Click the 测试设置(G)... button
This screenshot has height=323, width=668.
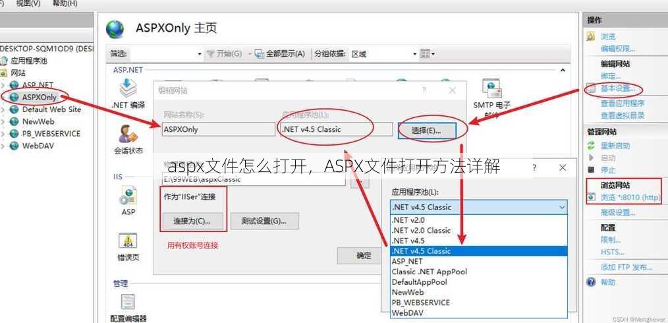[x=265, y=221]
